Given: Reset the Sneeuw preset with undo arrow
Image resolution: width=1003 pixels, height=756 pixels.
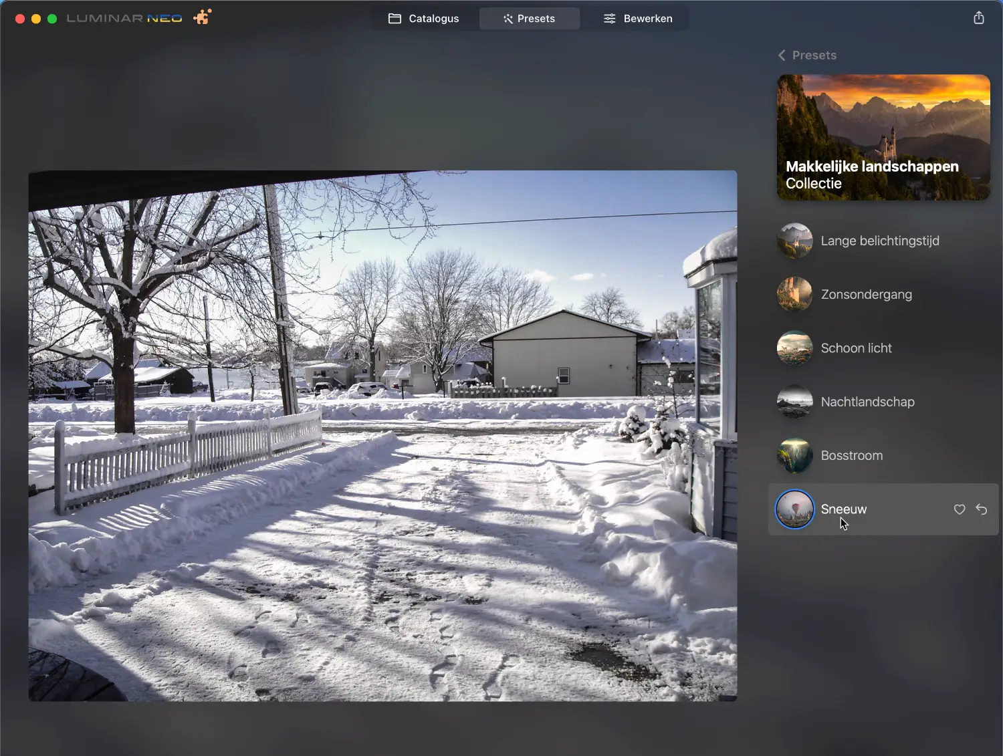Looking at the screenshot, I should point(982,509).
